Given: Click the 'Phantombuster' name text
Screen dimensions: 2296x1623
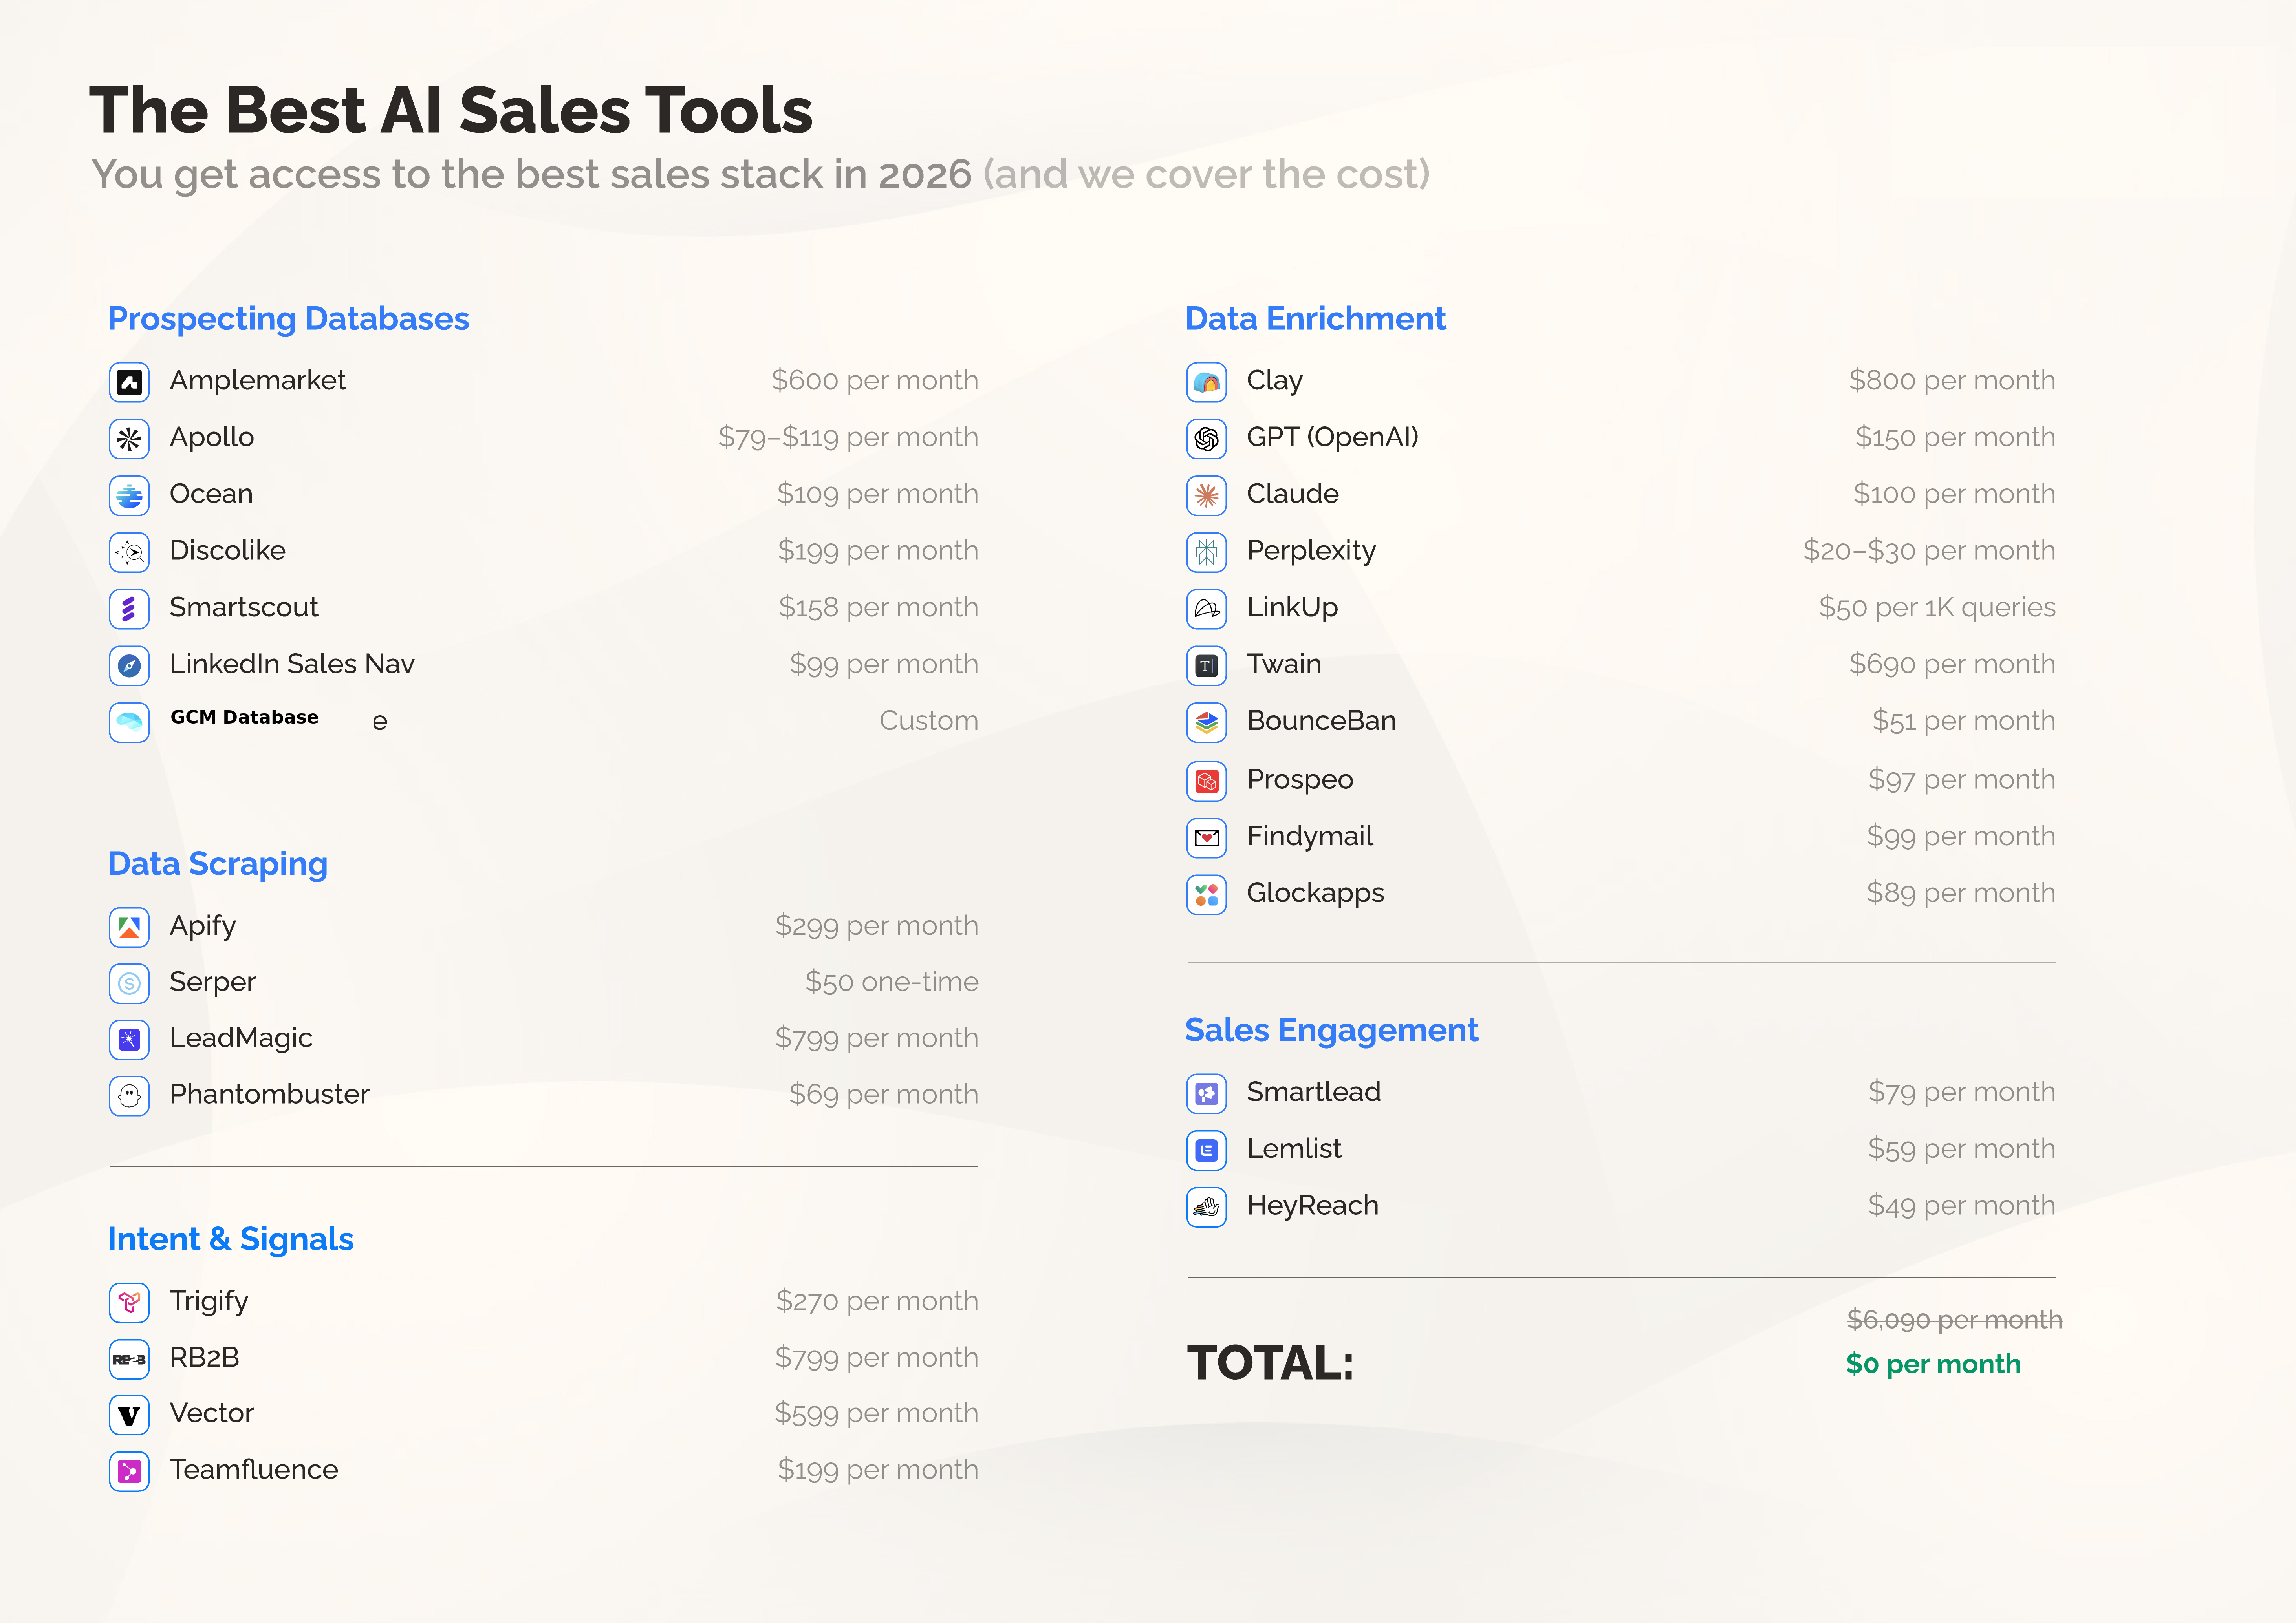Looking at the screenshot, I should pyautogui.click(x=269, y=1094).
